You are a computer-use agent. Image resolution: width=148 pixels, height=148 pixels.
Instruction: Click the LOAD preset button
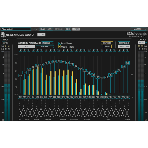43,29
